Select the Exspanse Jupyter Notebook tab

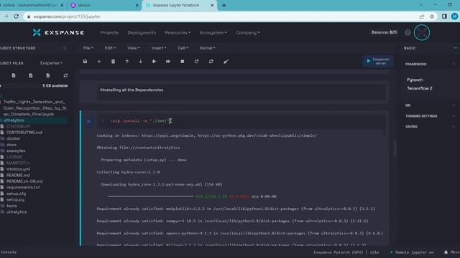(x=180, y=5)
